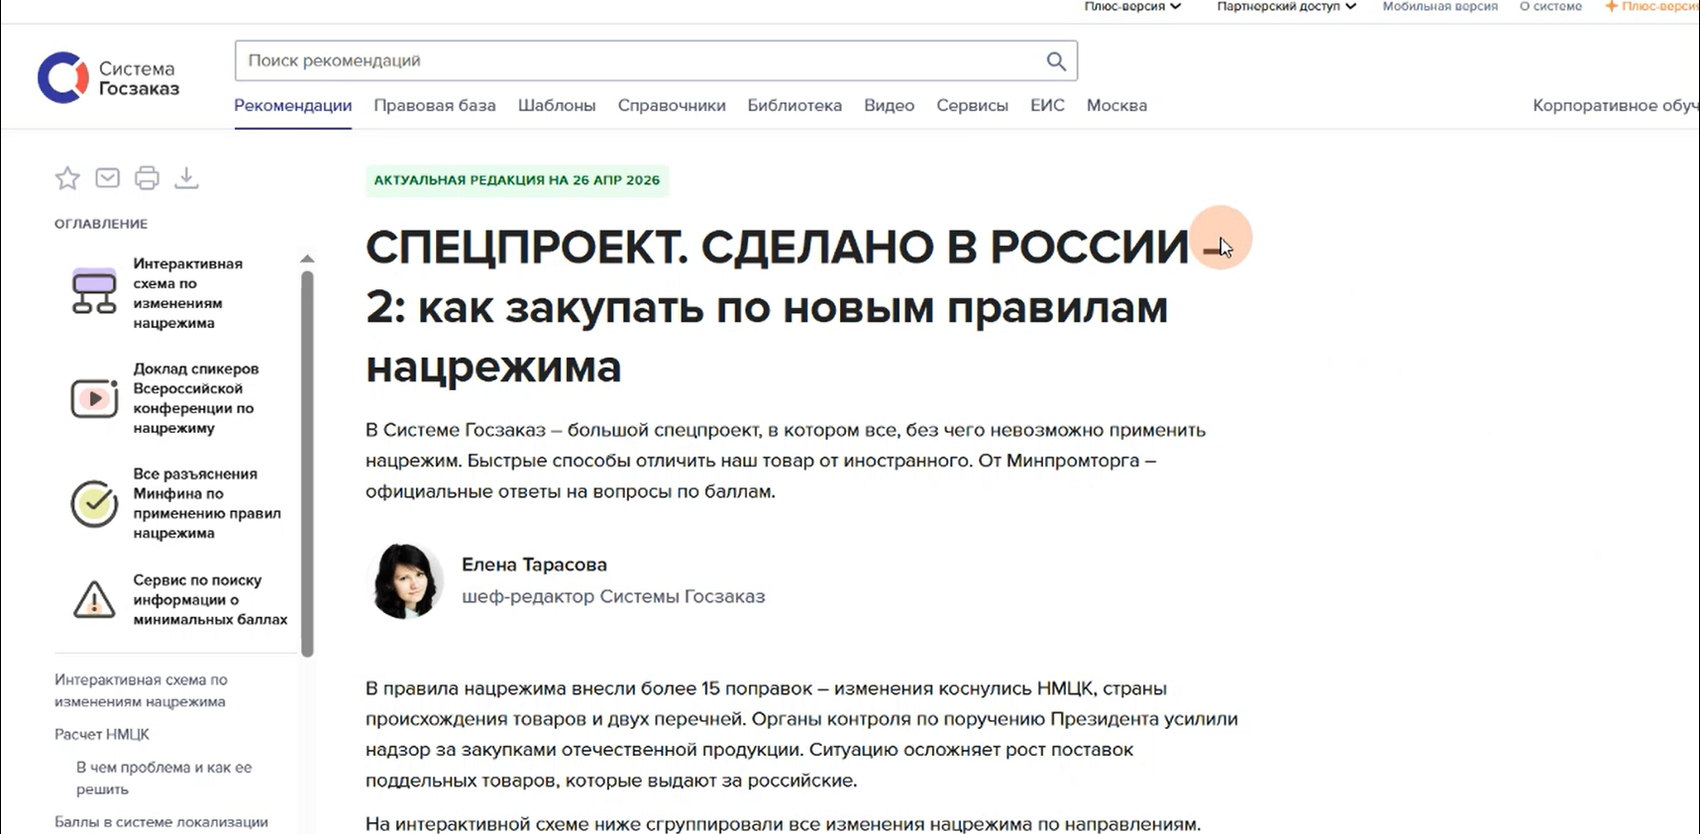1700x834 pixels.
Task: Open the Библиотека tab
Action: pos(795,105)
